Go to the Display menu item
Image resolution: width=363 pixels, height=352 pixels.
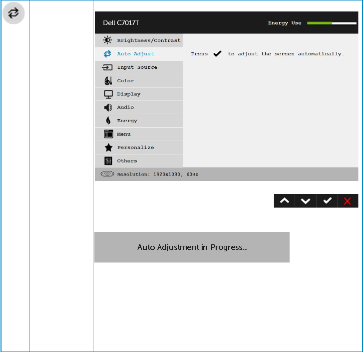139,94
